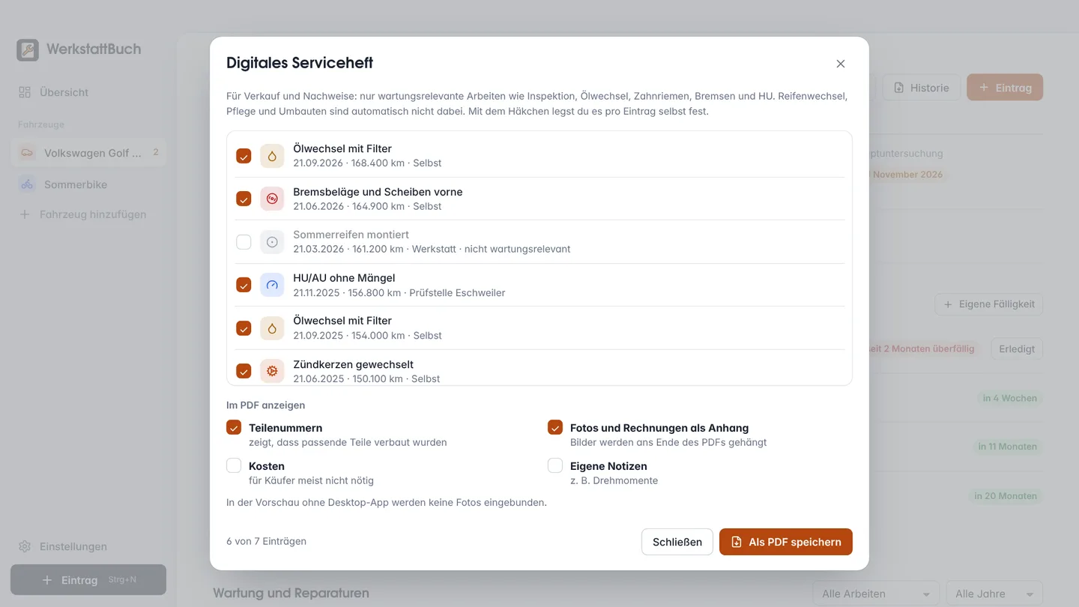This screenshot has width=1079, height=607.
Task: Click the November 2026 badge
Action: coord(907,174)
